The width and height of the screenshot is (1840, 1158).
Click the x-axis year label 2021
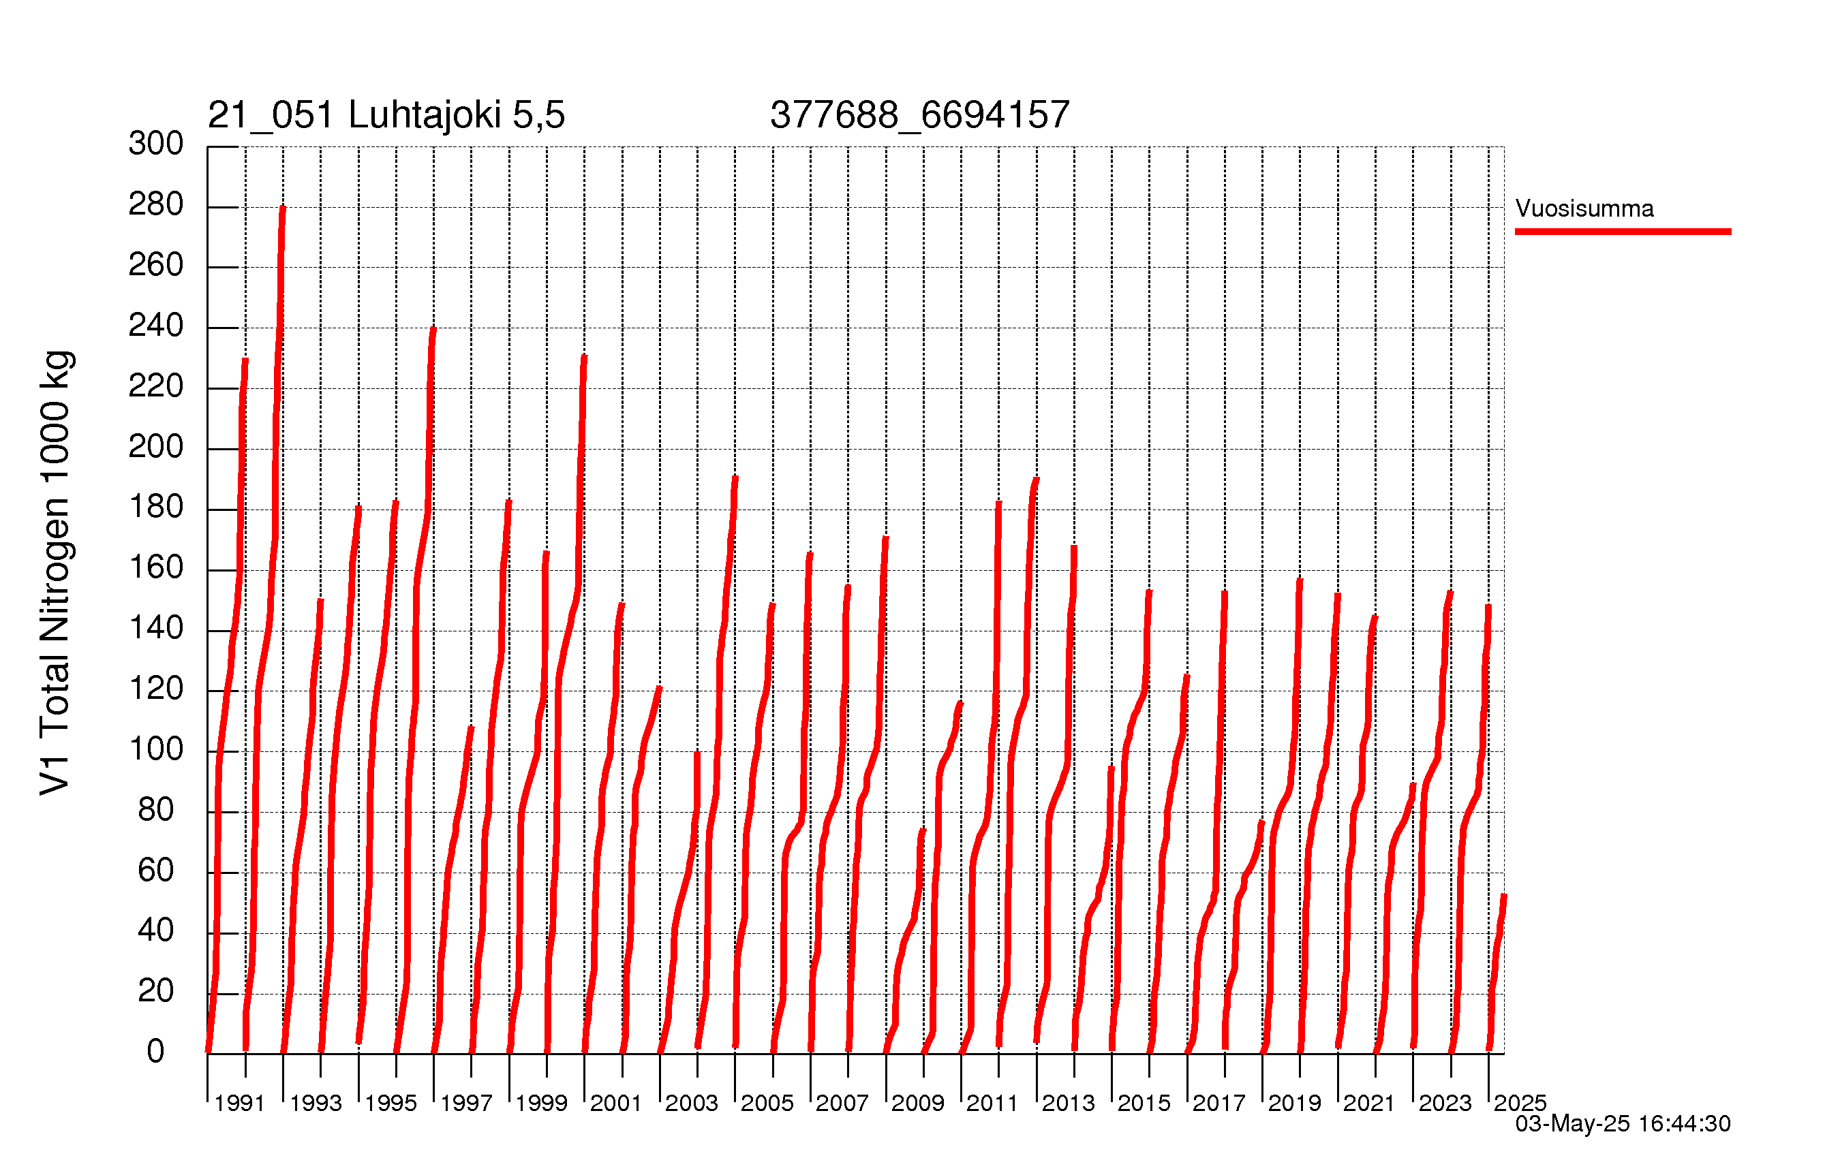click(x=1369, y=1103)
